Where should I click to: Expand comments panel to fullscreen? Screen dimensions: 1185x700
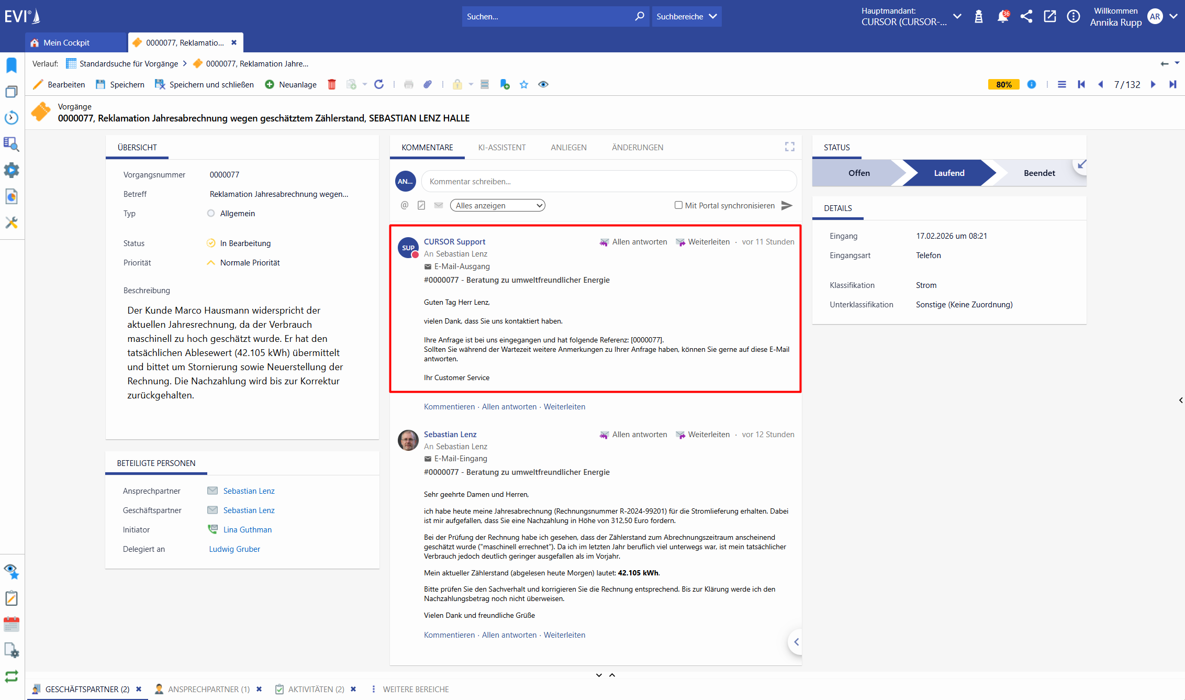pyautogui.click(x=790, y=147)
